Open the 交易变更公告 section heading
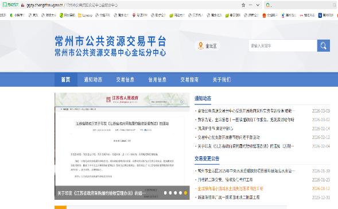This screenshot has width=338, height=209. click(207, 158)
